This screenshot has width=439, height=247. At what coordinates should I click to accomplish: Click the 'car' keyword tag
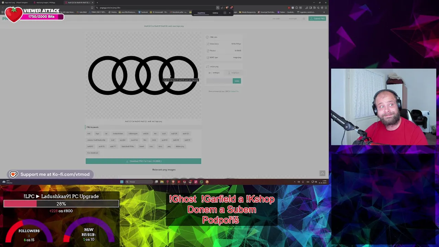pos(106,133)
